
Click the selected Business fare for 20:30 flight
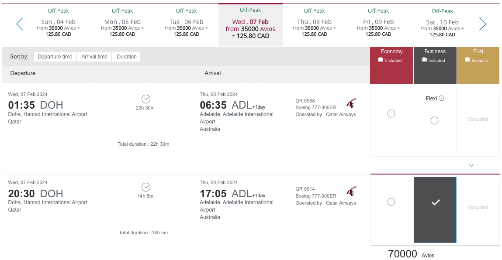(x=435, y=209)
